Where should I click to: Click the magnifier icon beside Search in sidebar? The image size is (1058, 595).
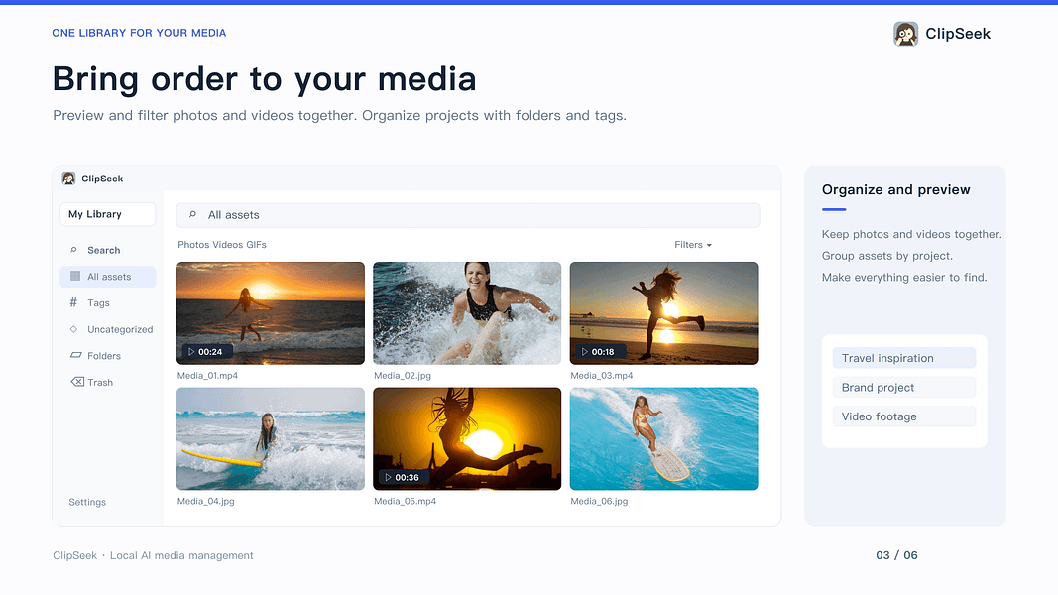[73, 250]
